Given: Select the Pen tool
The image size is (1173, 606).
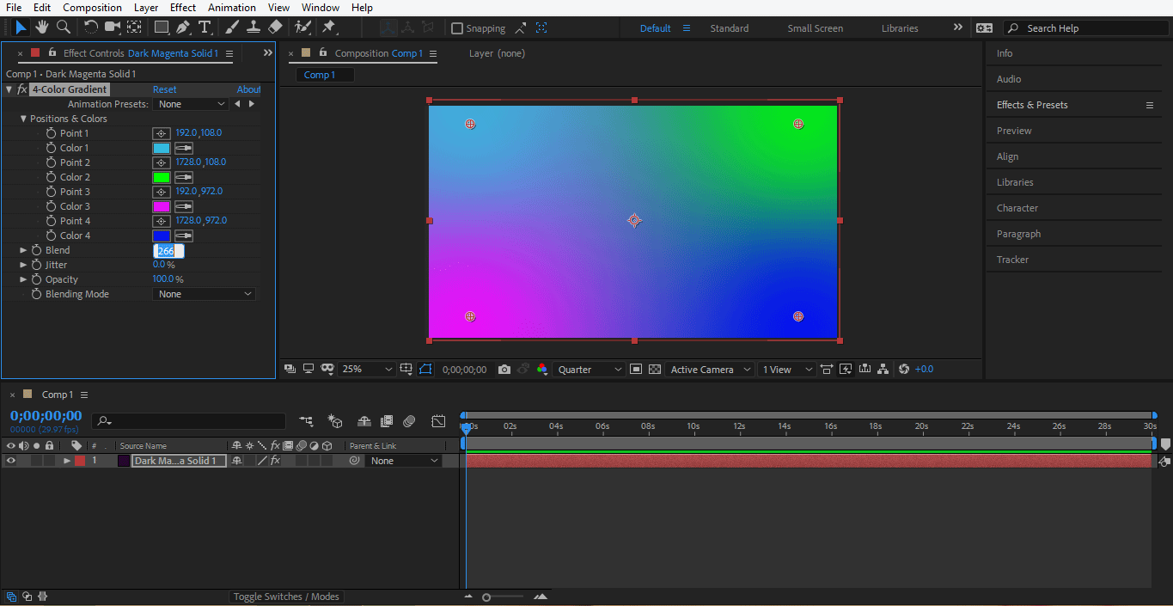Looking at the screenshot, I should (x=183, y=28).
